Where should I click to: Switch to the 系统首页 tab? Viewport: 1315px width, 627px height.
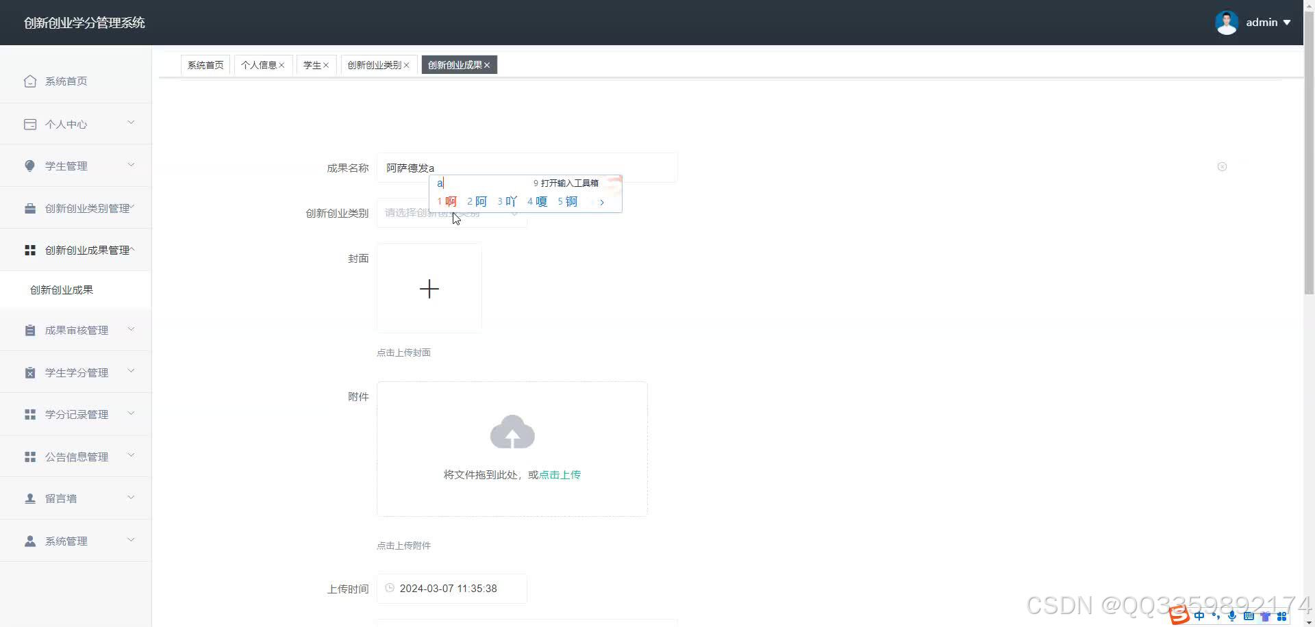pos(205,65)
